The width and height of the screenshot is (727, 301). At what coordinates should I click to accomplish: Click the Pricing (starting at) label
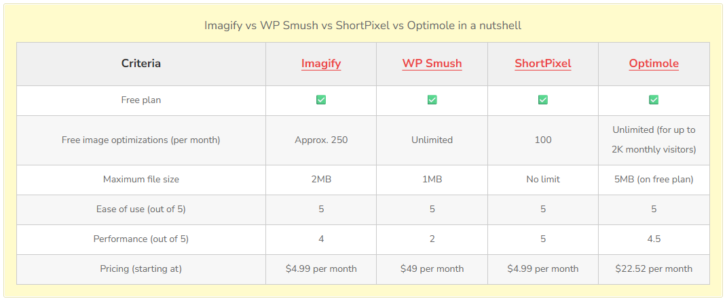(141, 268)
